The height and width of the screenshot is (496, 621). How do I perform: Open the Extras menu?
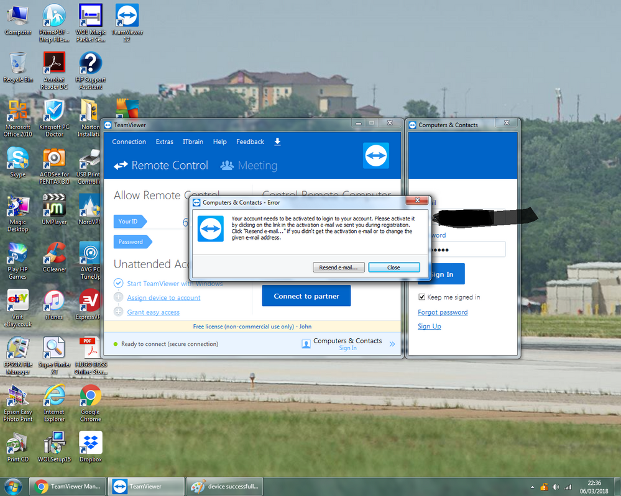pos(164,142)
